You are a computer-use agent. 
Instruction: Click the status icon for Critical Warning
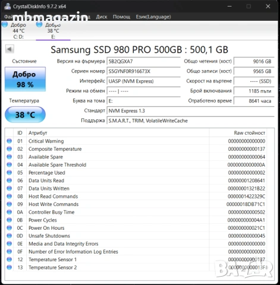9,141
